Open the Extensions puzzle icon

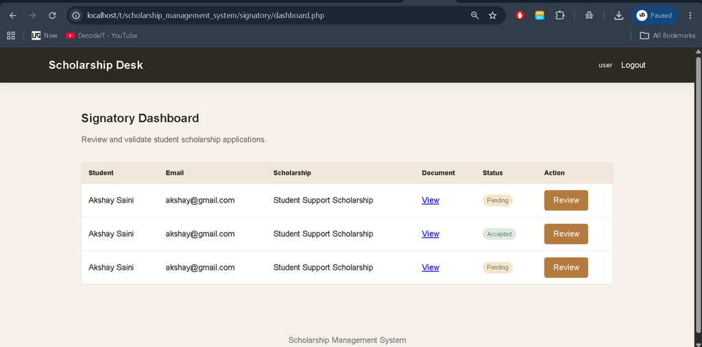(x=559, y=16)
